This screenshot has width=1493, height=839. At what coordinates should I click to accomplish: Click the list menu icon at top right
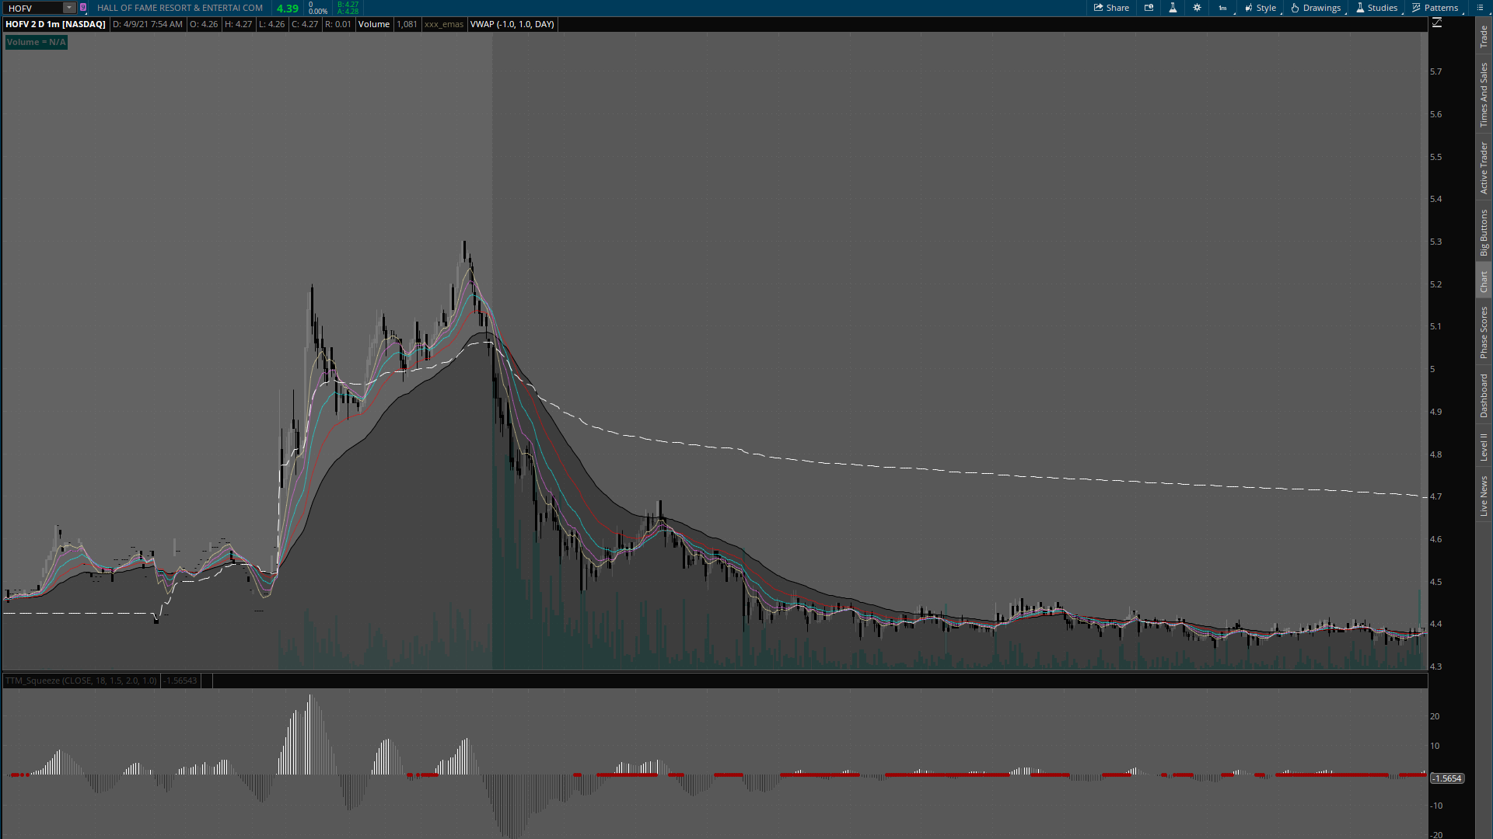click(1480, 8)
